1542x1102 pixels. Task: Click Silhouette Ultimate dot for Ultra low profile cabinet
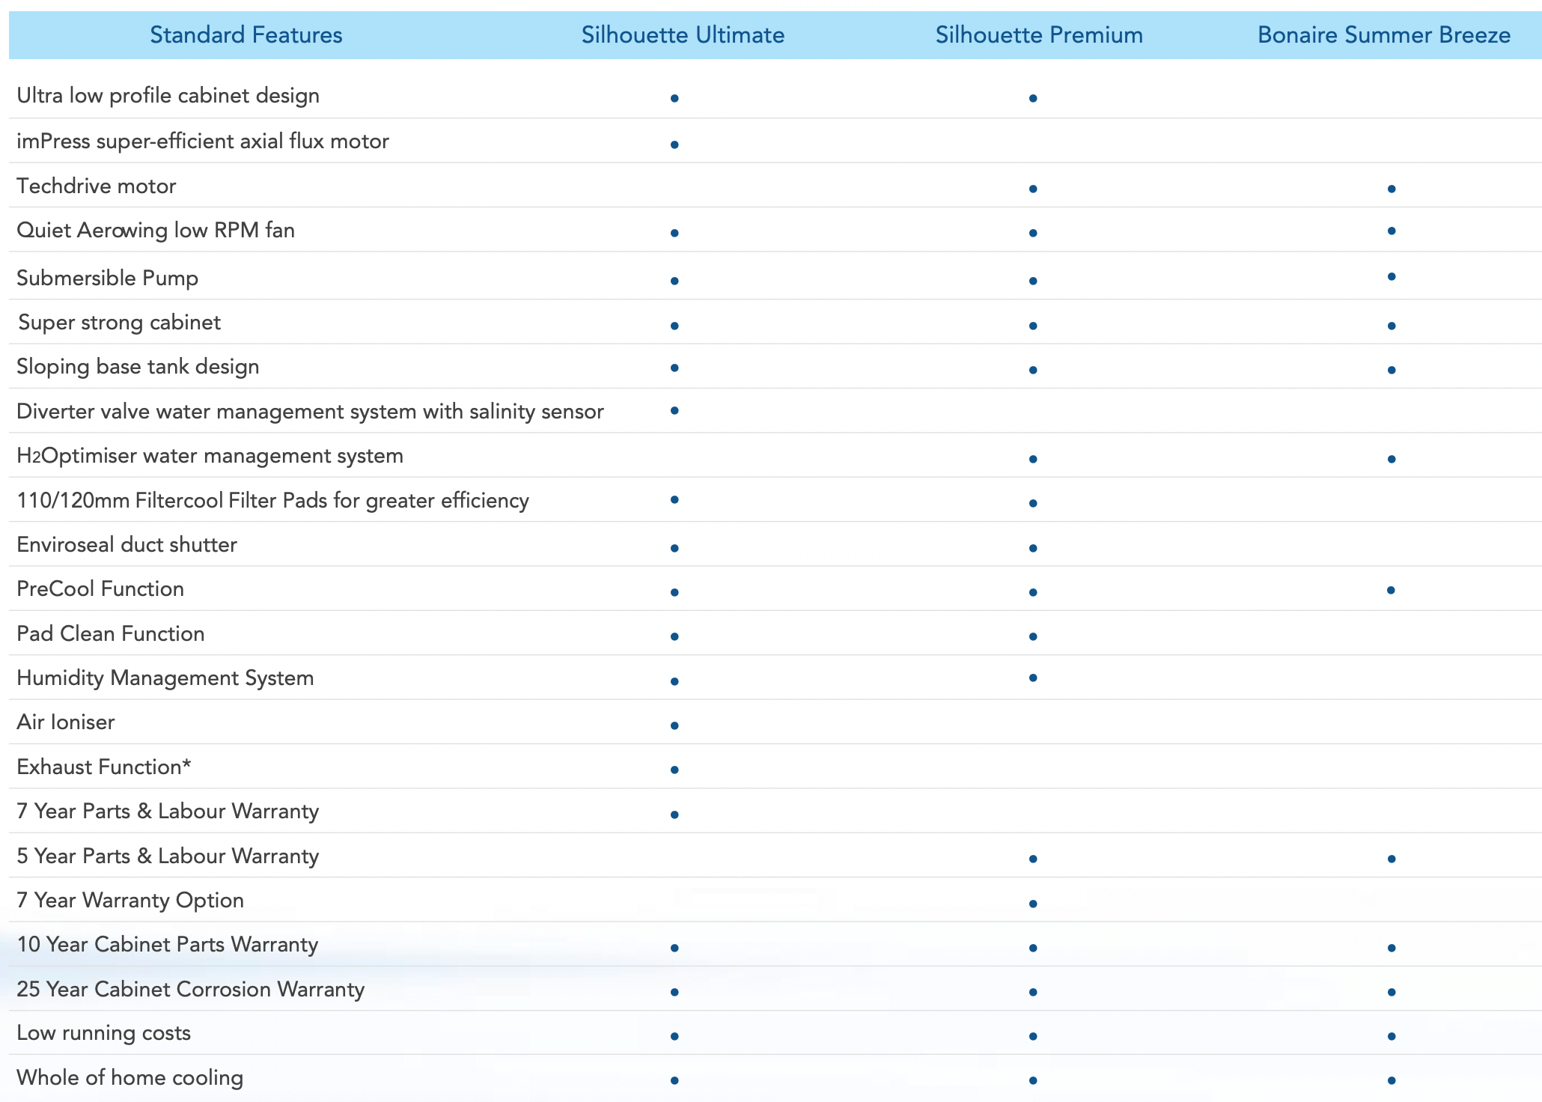pyautogui.click(x=674, y=98)
